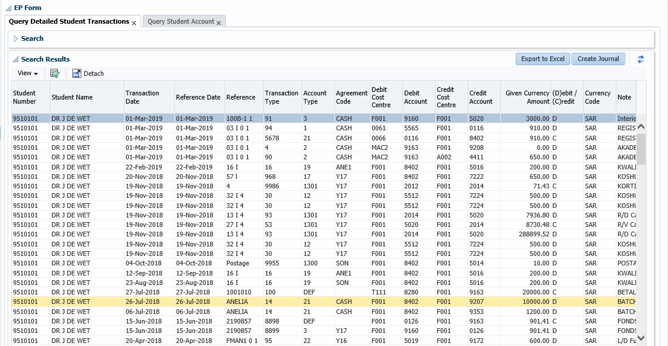Click the Given Currency Amount column header
This screenshot has height=346, width=668.
click(527, 97)
